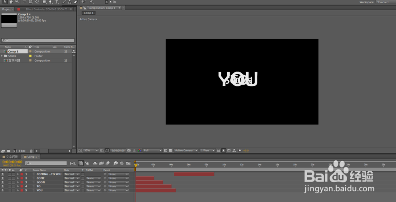The height and width of the screenshot is (202, 396).
Task: Open the Composition Mini-Flowchart in timeline
Action: [x=72, y=163]
